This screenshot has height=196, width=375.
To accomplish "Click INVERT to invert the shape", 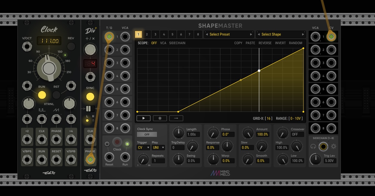I will (x=281, y=43).
